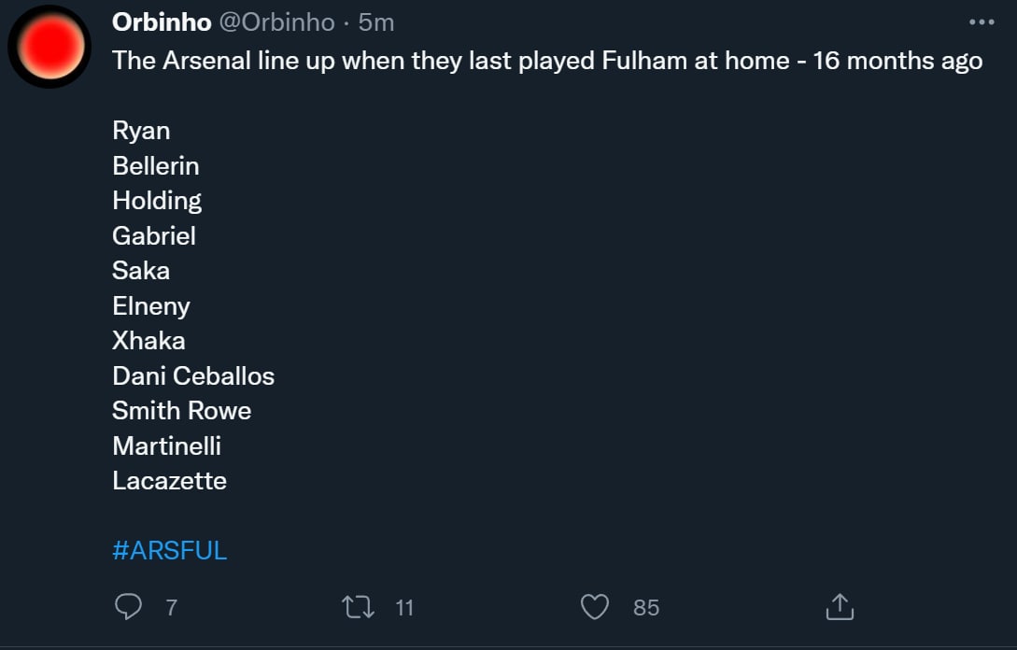The image size is (1017, 650).
Task: Open the Orbinho display name profile link
Action: [x=162, y=22]
